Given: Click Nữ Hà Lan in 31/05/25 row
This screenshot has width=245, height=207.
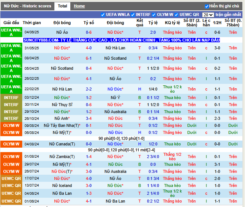Looking at the screenshot, I should pos(115,48).
